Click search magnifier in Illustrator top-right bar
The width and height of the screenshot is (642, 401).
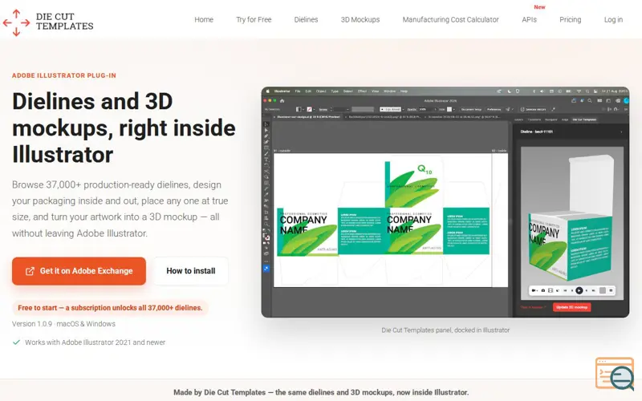(590, 101)
